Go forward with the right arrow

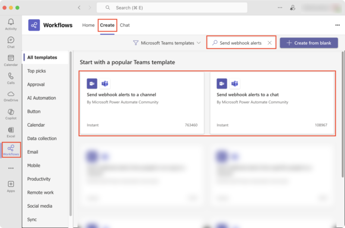[90, 8]
